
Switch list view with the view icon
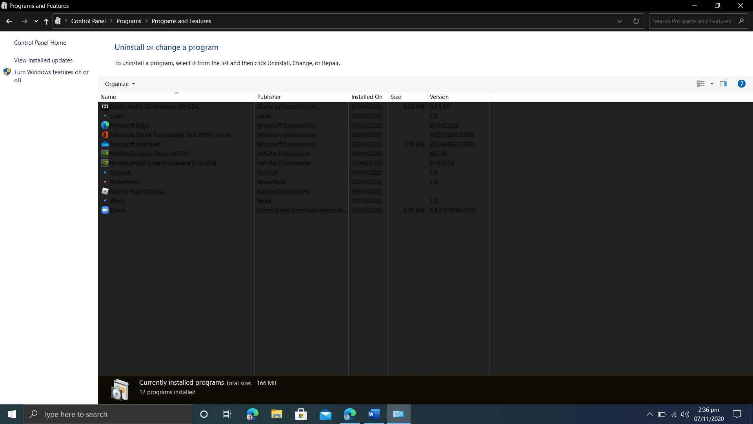701,83
